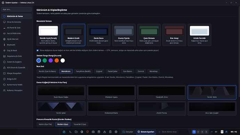Open the Ankora start menu icon
The image size is (240, 135).
click(x=64, y=132)
